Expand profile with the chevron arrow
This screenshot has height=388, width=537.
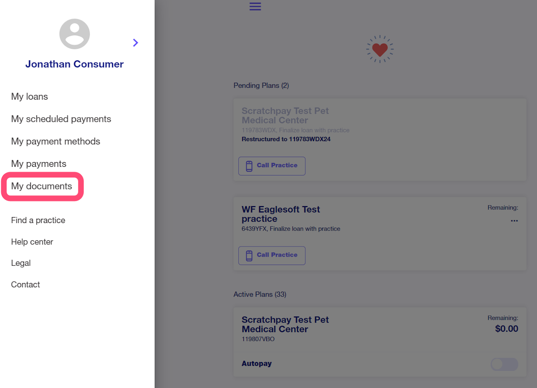[x=136, y=42]
